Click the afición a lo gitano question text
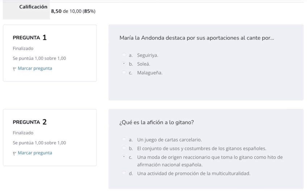 tap(156, 122)
